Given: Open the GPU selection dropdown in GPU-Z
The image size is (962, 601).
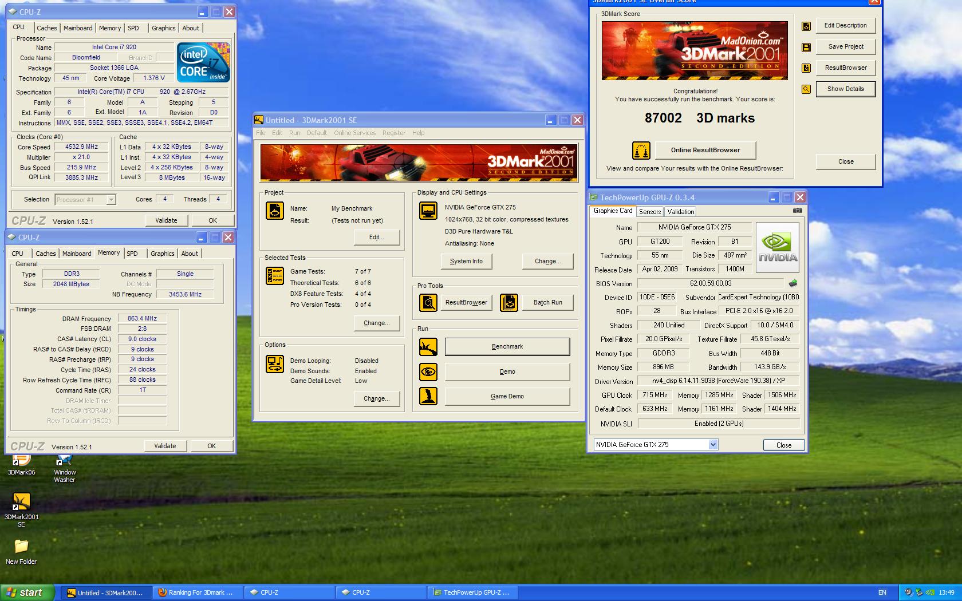Looking at the screenshot, I should point(713,445).
